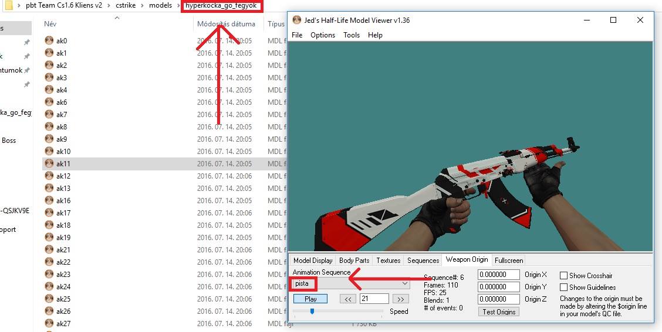Viewport: 662px width, 332px height.
Task: Expand the chevron after models in breadcrumb
Action: [177, 5]
